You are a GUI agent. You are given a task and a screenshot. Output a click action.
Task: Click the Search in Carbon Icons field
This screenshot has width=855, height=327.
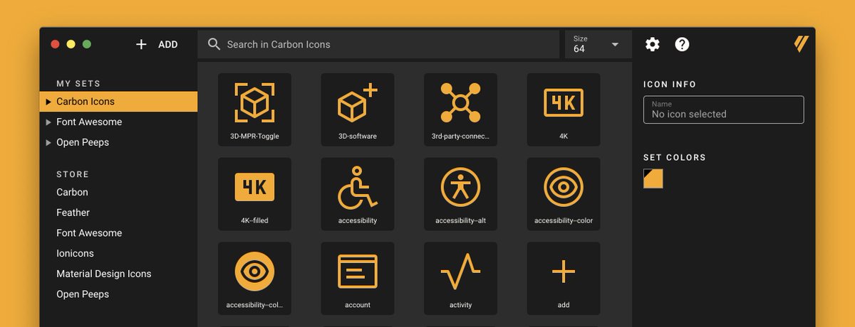pos(378,44)
